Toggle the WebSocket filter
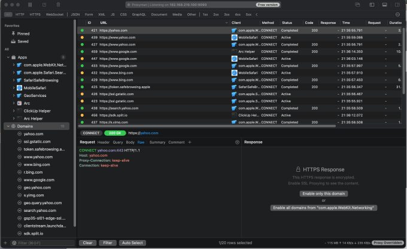This screenshot has width=407, height=249. click(54, 14)
